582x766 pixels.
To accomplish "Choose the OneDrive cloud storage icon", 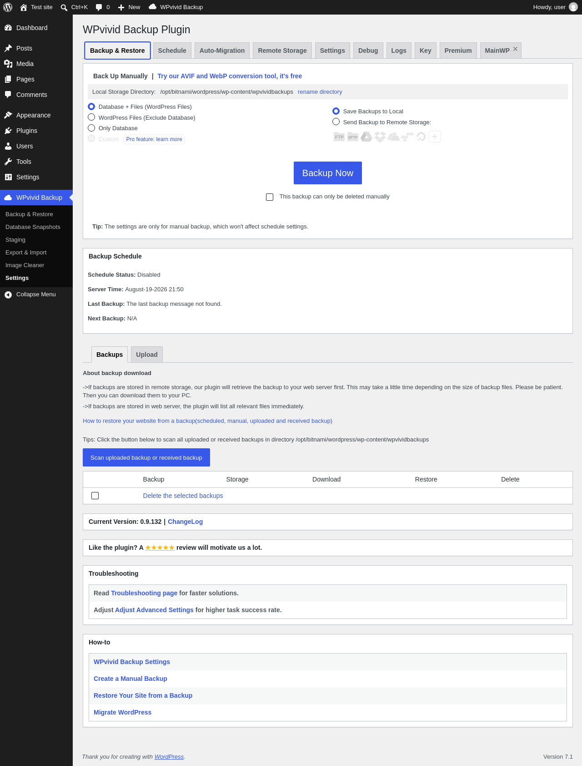I will click(x=394, y=137).
